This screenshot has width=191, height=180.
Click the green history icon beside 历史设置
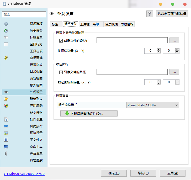[6, 31]
